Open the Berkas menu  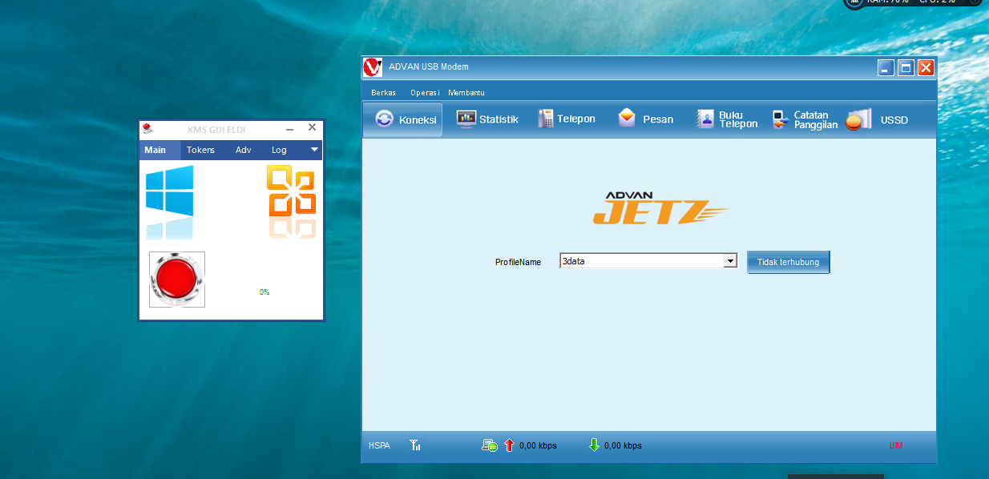pyautogui.click(x=383, y=93)
